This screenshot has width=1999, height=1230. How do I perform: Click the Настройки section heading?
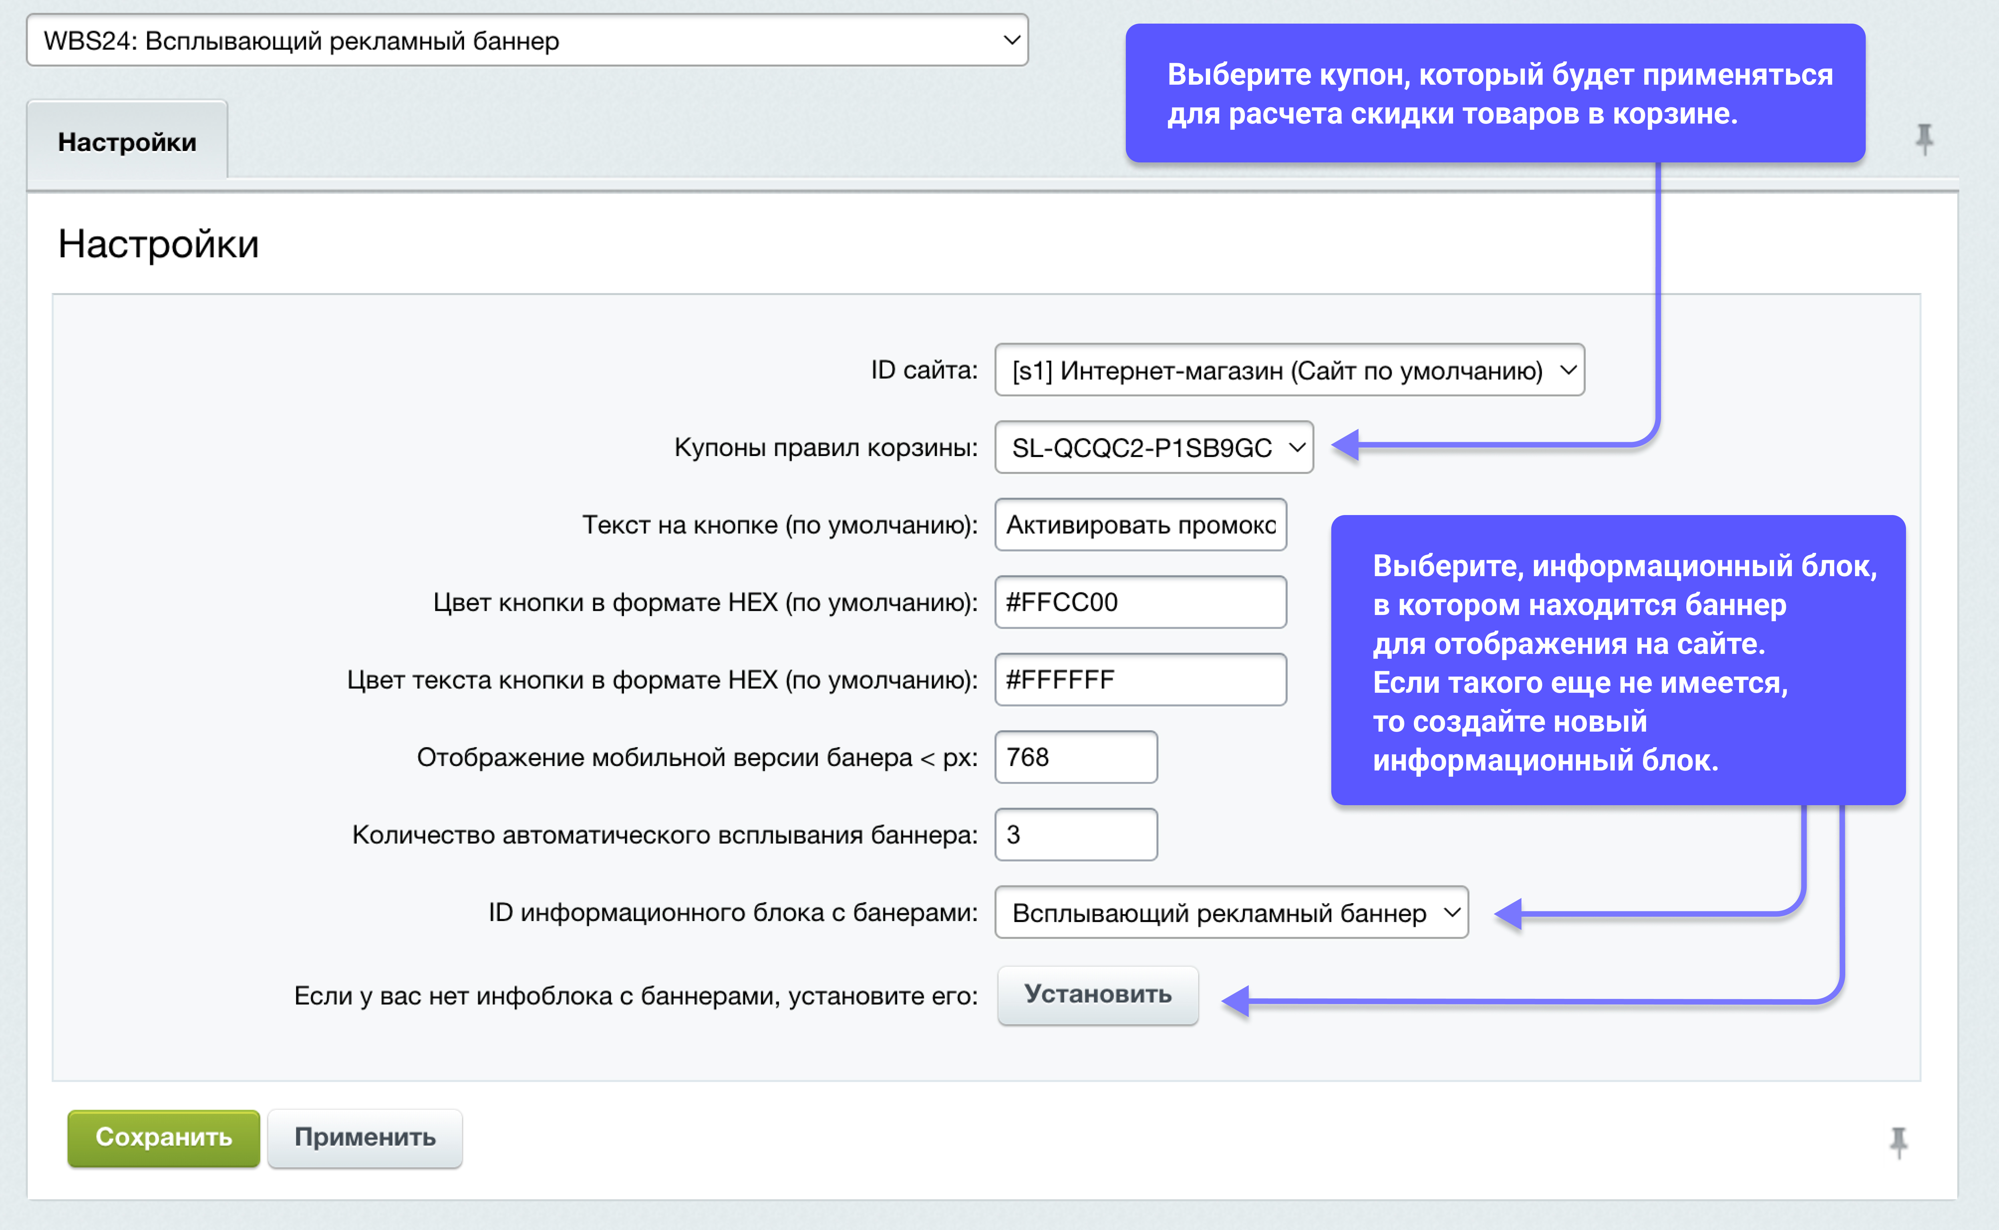pos(159,244)
